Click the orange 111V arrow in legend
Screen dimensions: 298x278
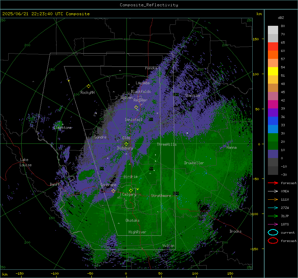[x=273, y=199]
